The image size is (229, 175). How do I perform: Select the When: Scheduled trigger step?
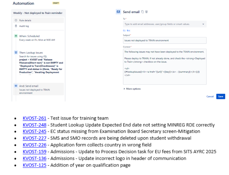point(38,38)
